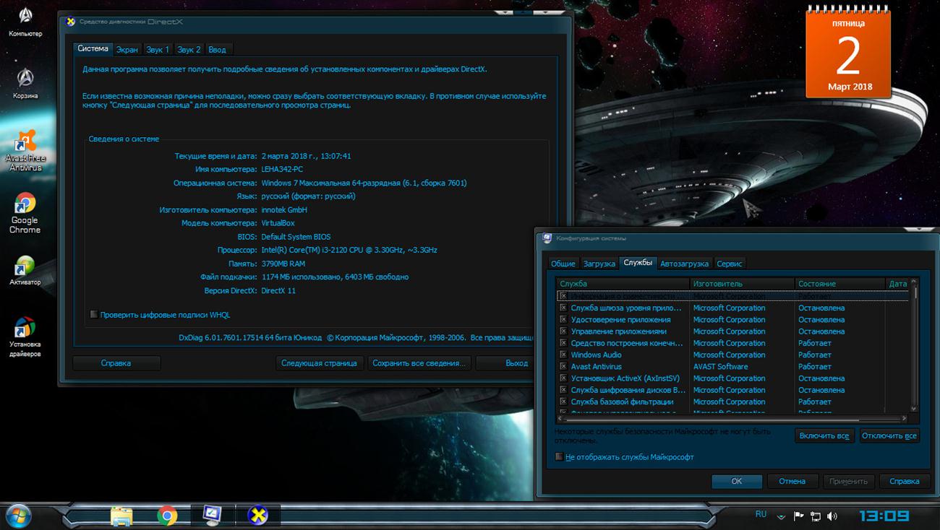940x530 pixels.
Task: Enable the WHQL digital signatures checkbox
Action: click(94, 314)
